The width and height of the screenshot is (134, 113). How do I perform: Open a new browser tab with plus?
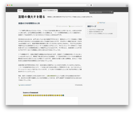127,6
